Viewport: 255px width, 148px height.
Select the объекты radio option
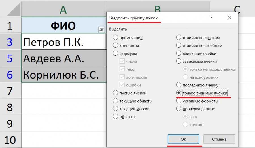coord(115,117)
